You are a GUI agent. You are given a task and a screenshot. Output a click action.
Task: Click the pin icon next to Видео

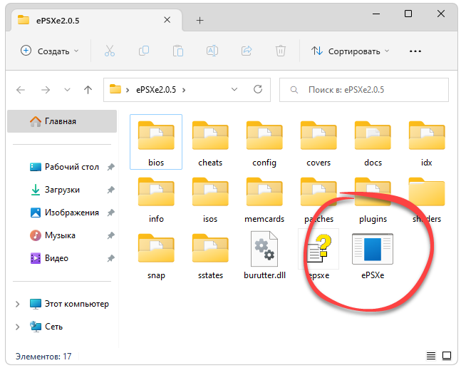pos(110,259)
